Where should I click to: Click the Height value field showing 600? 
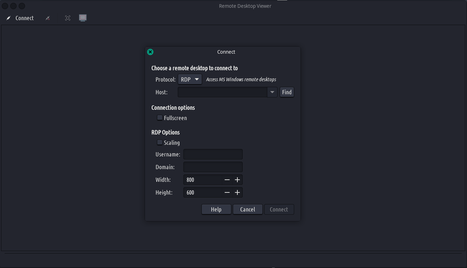pyautogui.click(x=203, y=192)
